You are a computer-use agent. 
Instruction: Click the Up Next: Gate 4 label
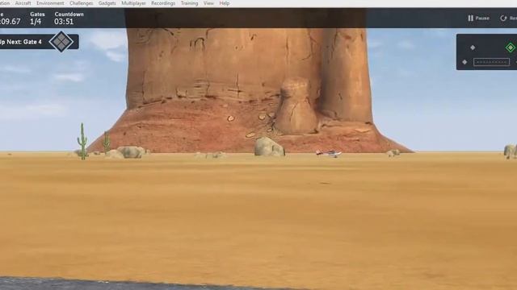click(21, 42)
